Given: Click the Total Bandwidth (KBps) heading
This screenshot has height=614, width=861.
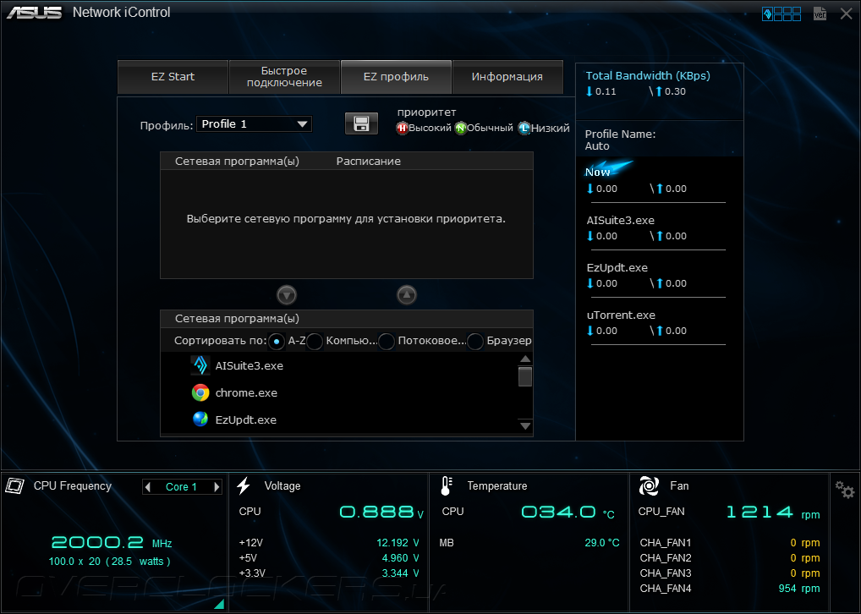Looking at the screenshot, I should (x=648, y=76).
